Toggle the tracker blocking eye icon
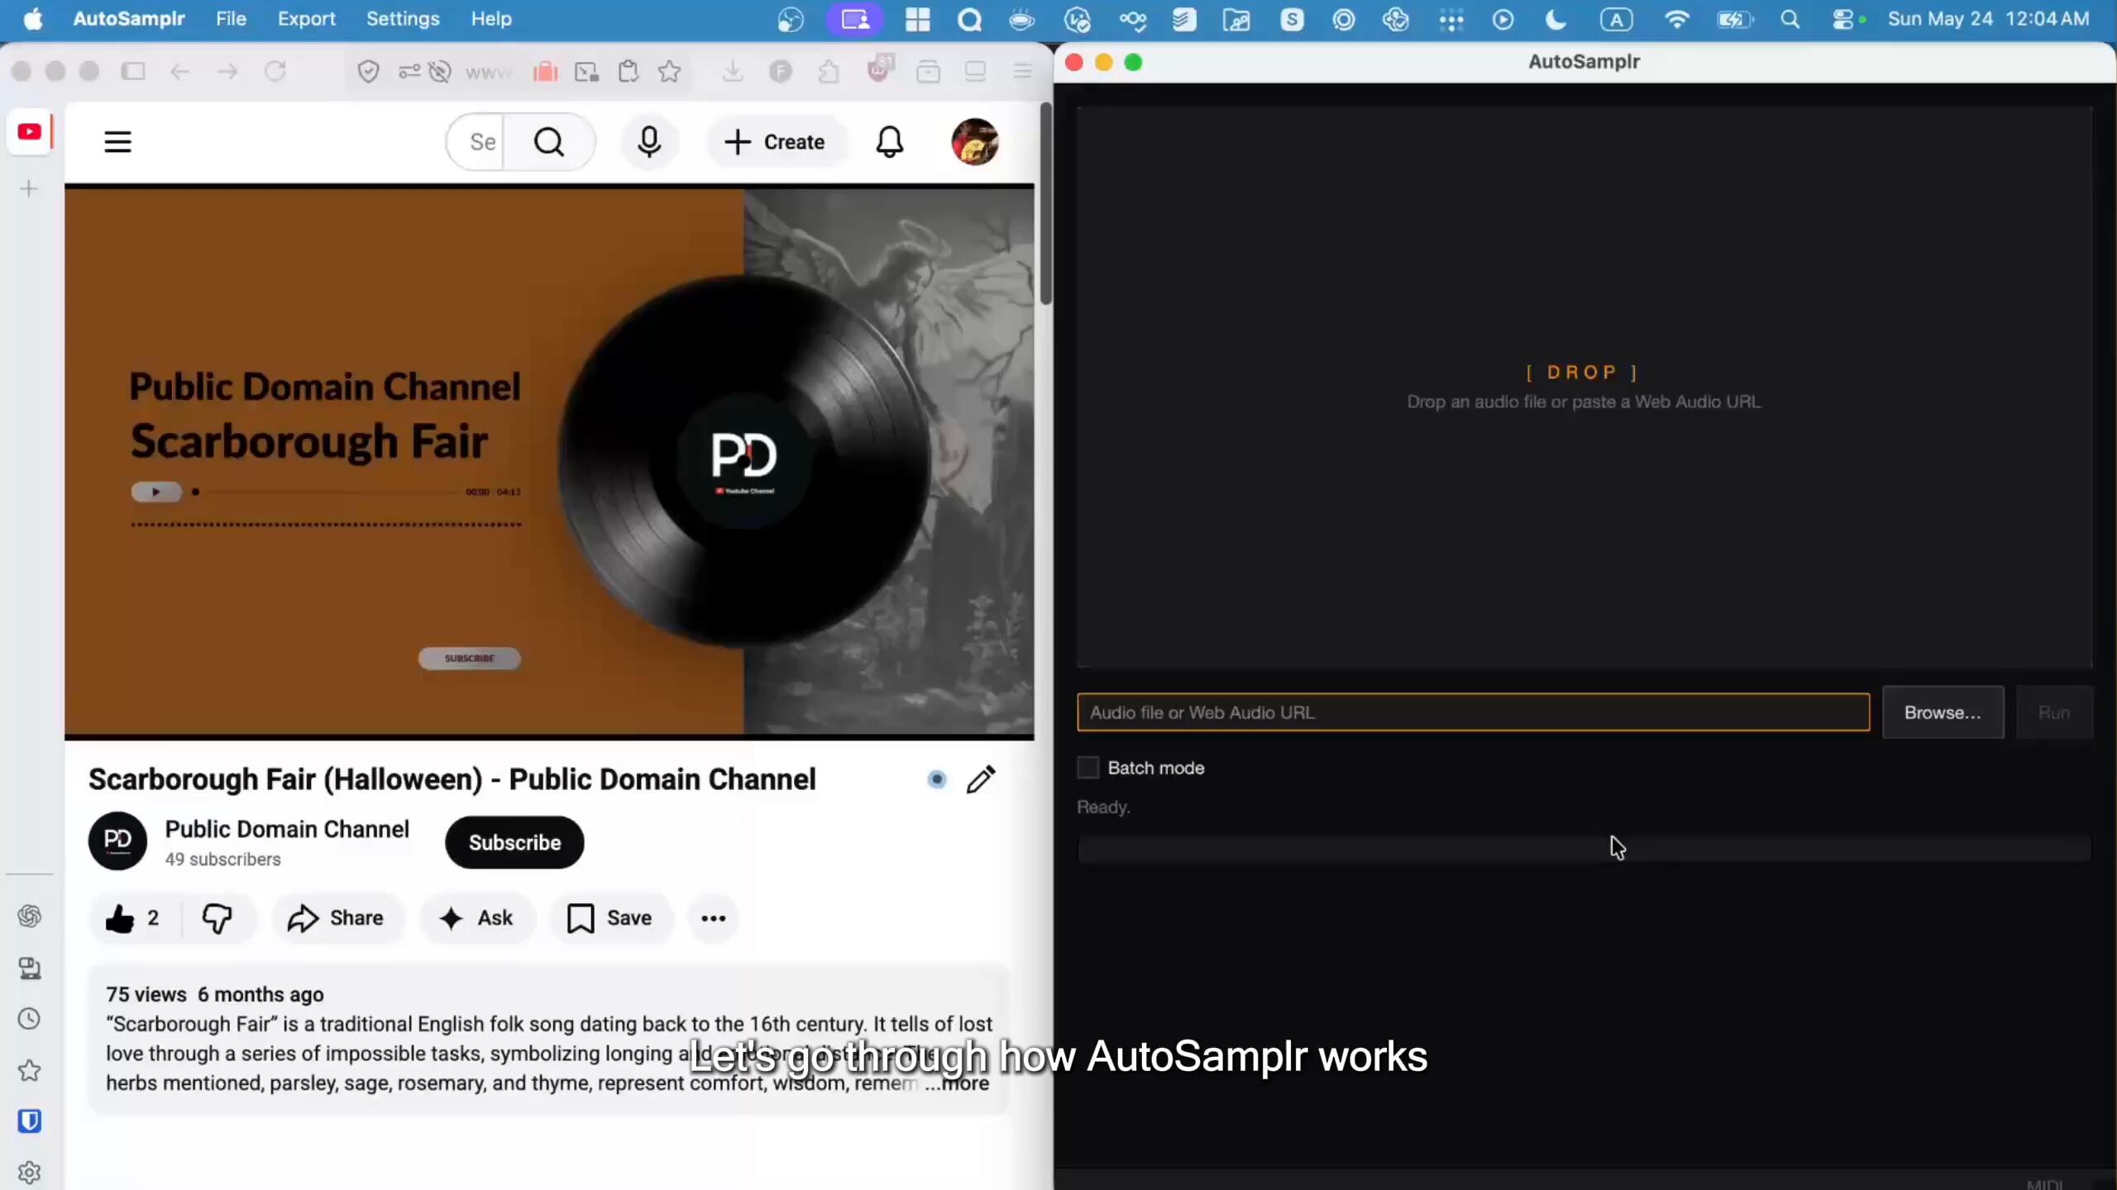The height and width of the screenshot is (1190, 2117). 440,72
